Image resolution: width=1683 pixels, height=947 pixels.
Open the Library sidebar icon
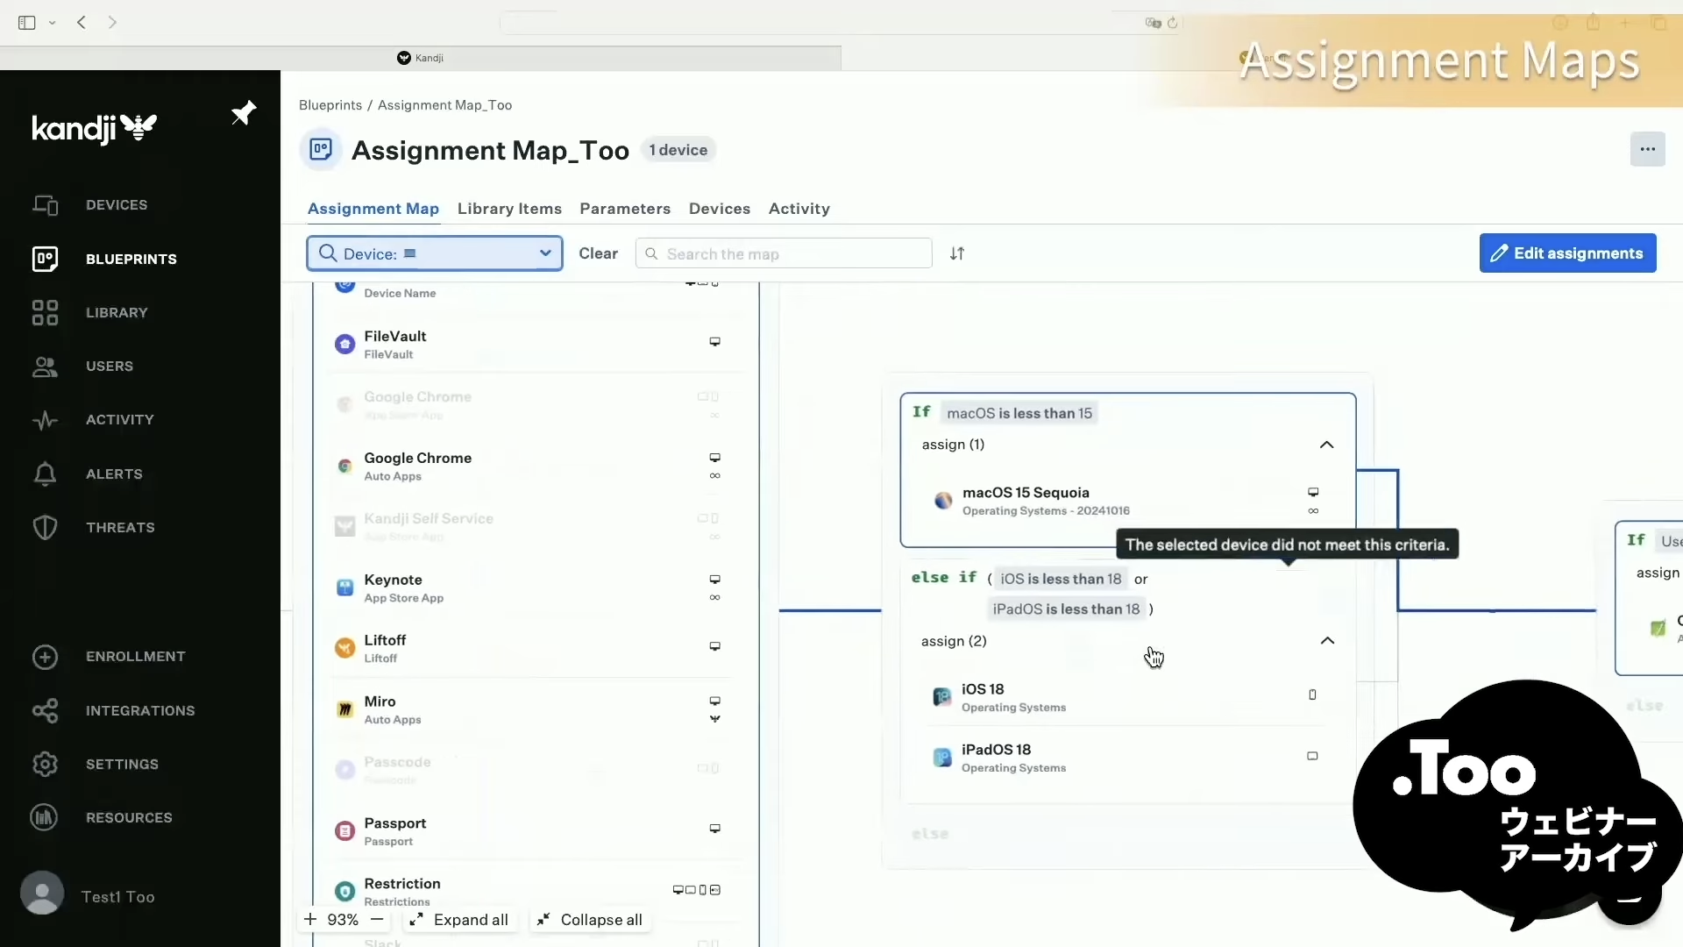(45, 313)
